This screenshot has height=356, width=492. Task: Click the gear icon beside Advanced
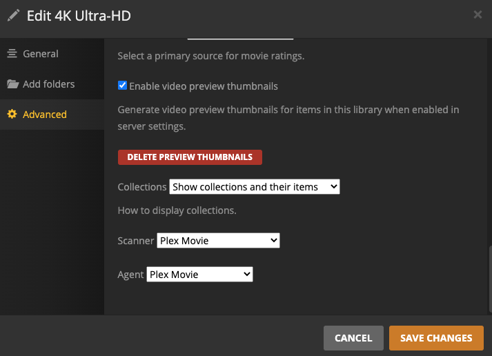pyautogui.click(x=12, y=115)
